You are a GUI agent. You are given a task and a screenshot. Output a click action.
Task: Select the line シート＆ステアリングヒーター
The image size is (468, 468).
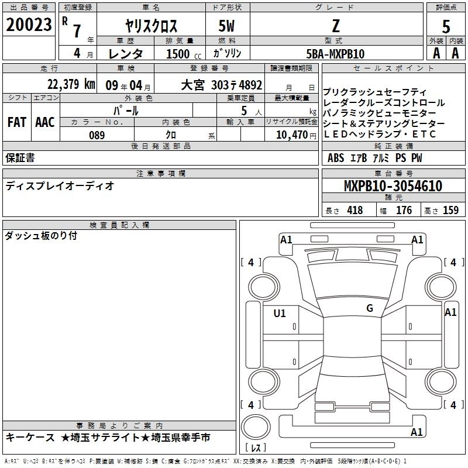point(384,123)
